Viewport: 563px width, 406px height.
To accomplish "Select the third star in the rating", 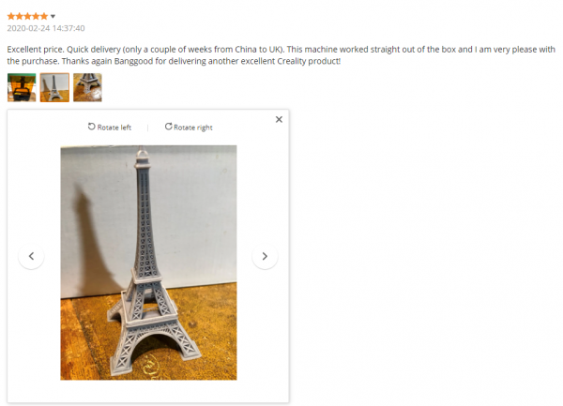I will 27,16.
